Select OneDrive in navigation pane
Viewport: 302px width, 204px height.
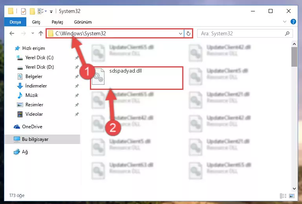coord(32,127)
